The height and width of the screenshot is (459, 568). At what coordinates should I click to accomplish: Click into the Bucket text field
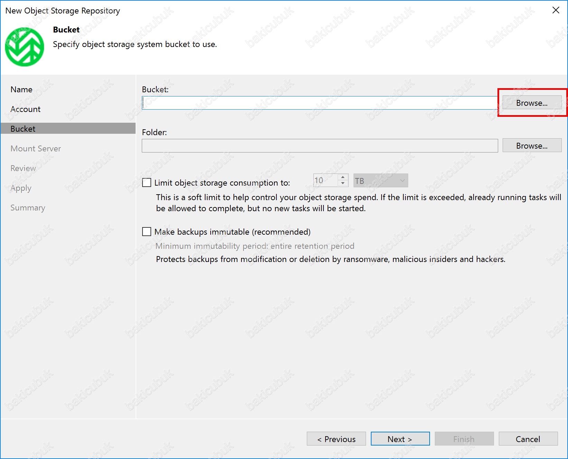coord(320,103)
